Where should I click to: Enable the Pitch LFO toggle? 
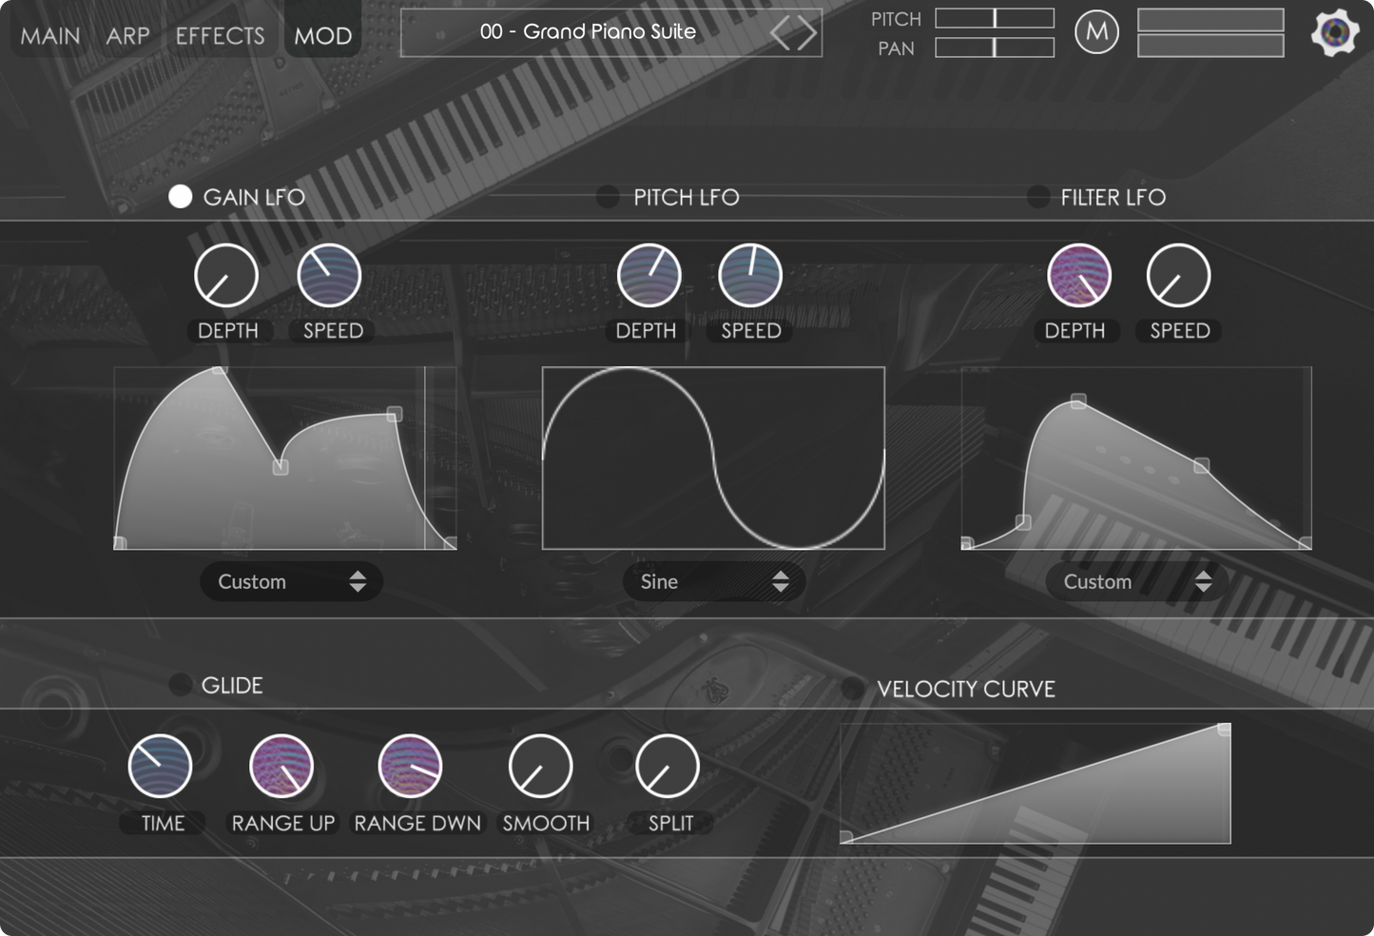607,197
